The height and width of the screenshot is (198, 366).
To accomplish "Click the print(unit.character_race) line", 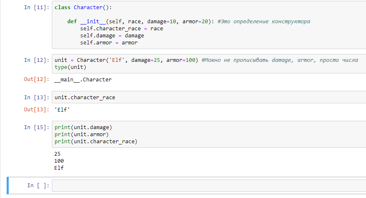I will 96,142.
